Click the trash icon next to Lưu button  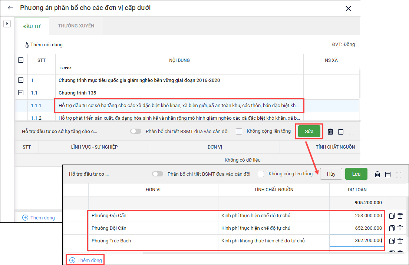pyautogui.click(x=377, y=174)
